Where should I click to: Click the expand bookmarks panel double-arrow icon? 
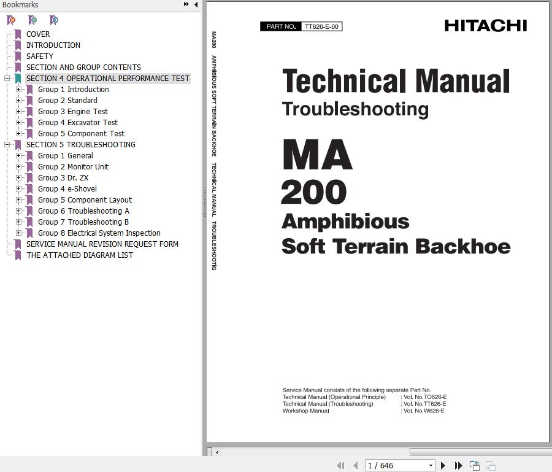click(186, 4)
